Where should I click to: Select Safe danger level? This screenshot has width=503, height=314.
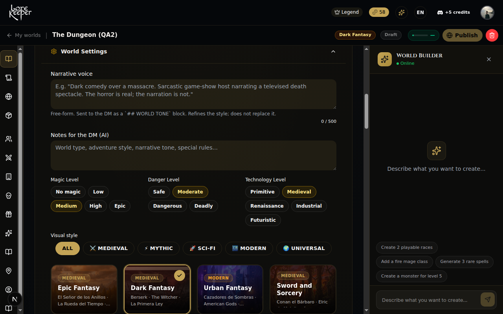pyautogui.click(x=159, y=192)
